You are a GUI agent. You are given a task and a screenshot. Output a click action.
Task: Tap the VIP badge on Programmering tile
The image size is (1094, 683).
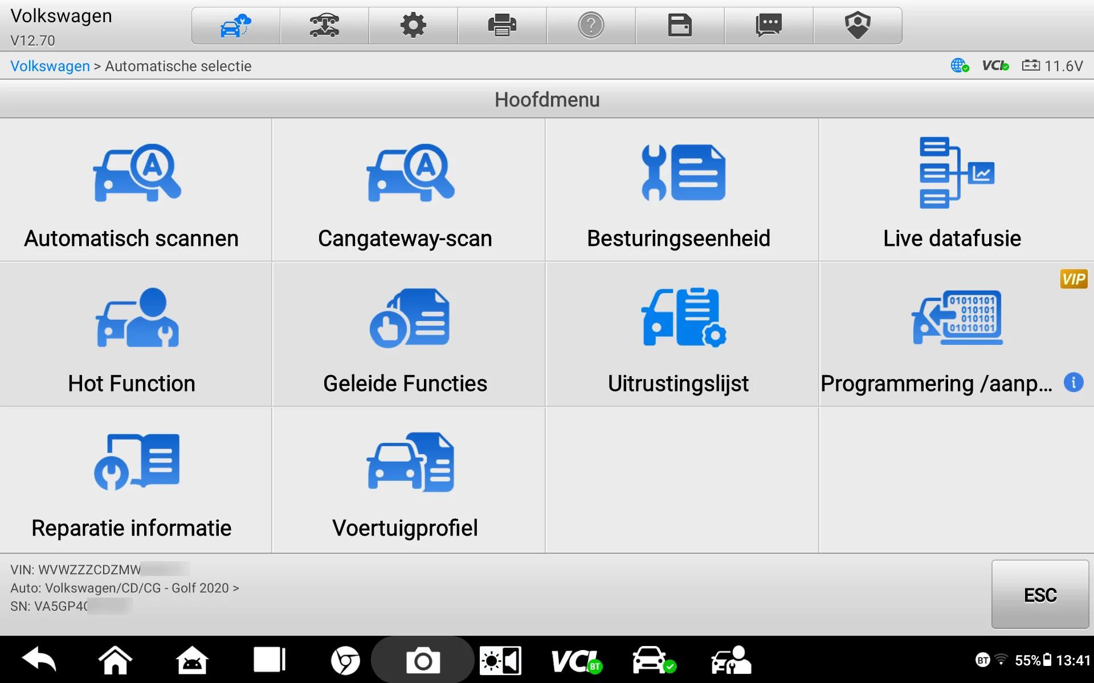(x=1073, y=279)
